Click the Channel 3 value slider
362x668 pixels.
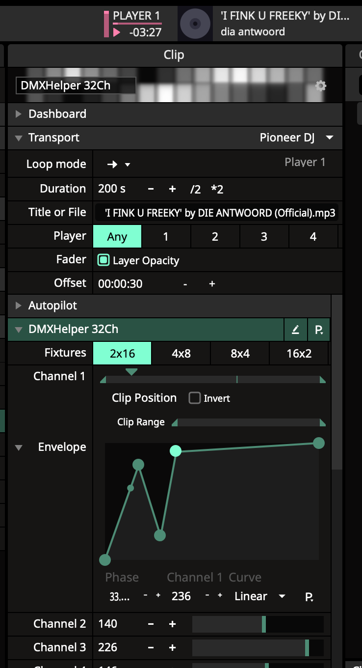click(258, 647)
